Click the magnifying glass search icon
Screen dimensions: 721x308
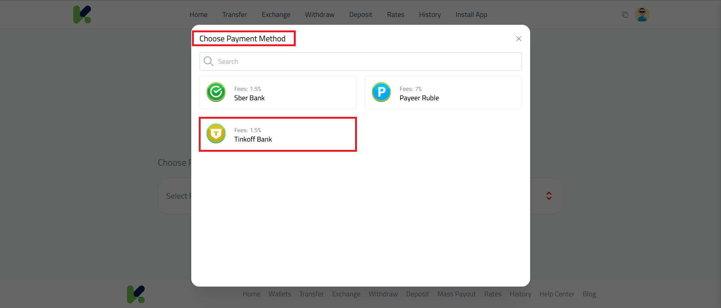(x=209, y=61)
